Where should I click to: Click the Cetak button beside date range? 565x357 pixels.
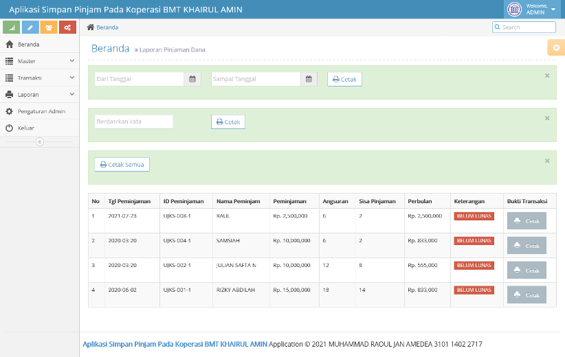344,79
